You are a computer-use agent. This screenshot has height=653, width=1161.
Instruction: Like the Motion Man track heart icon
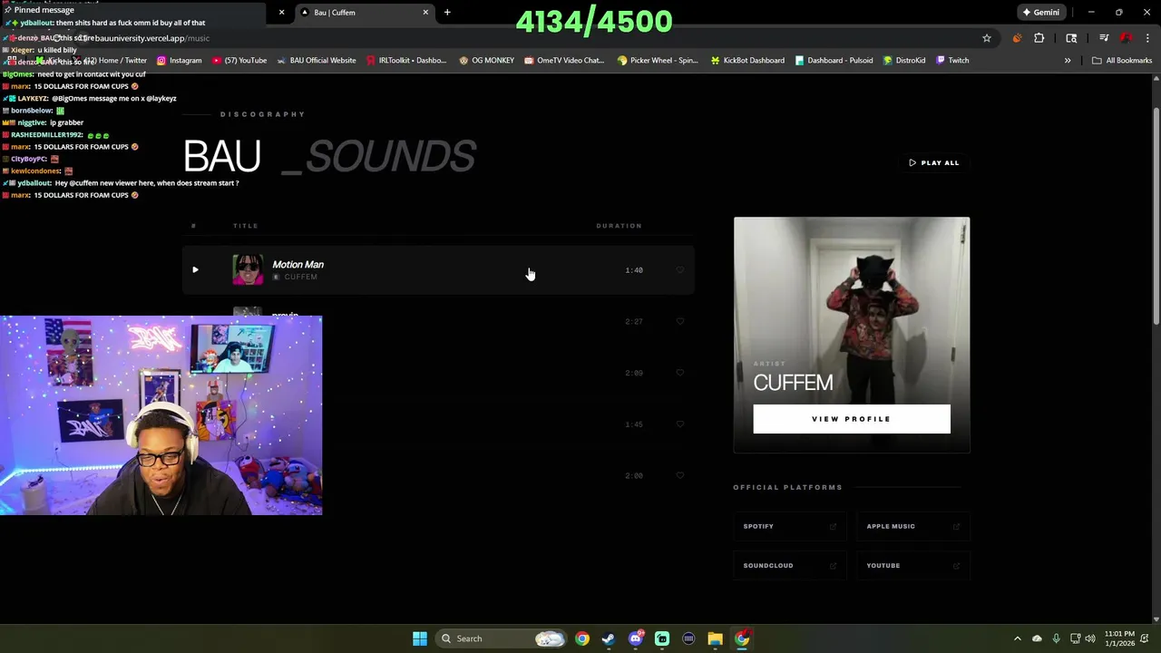pyautogui.click(x=679, y=270)
